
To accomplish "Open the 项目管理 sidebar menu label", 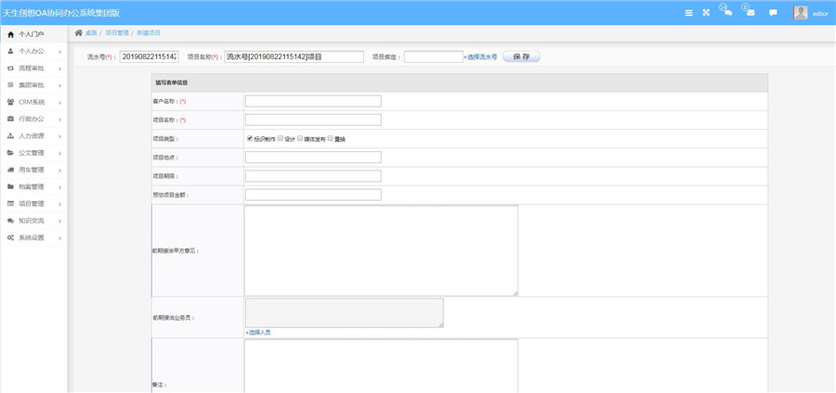I will point(32,204).
